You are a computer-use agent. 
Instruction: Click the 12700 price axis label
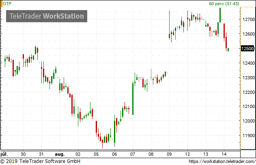click(249, 19)
